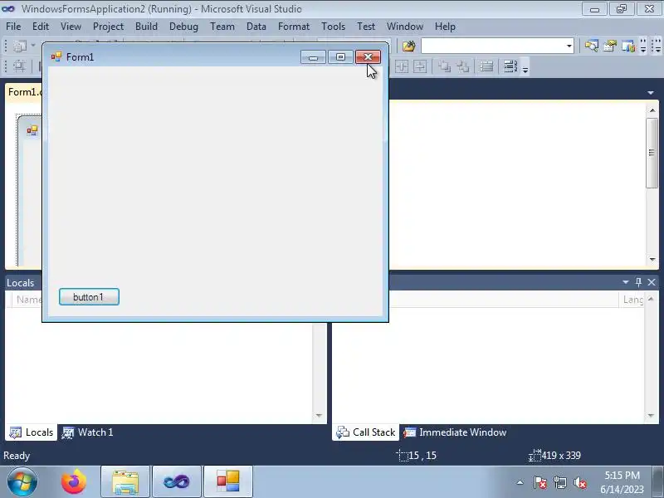Open the Build menu
The image size is (664, 498).
point(147,27)
